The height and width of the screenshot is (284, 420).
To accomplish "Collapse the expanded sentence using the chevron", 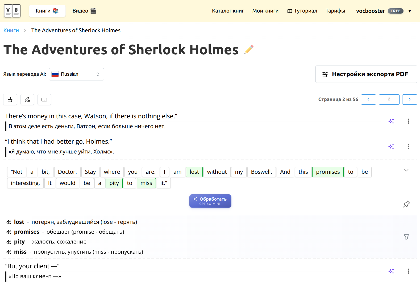I will pos(406,170).
